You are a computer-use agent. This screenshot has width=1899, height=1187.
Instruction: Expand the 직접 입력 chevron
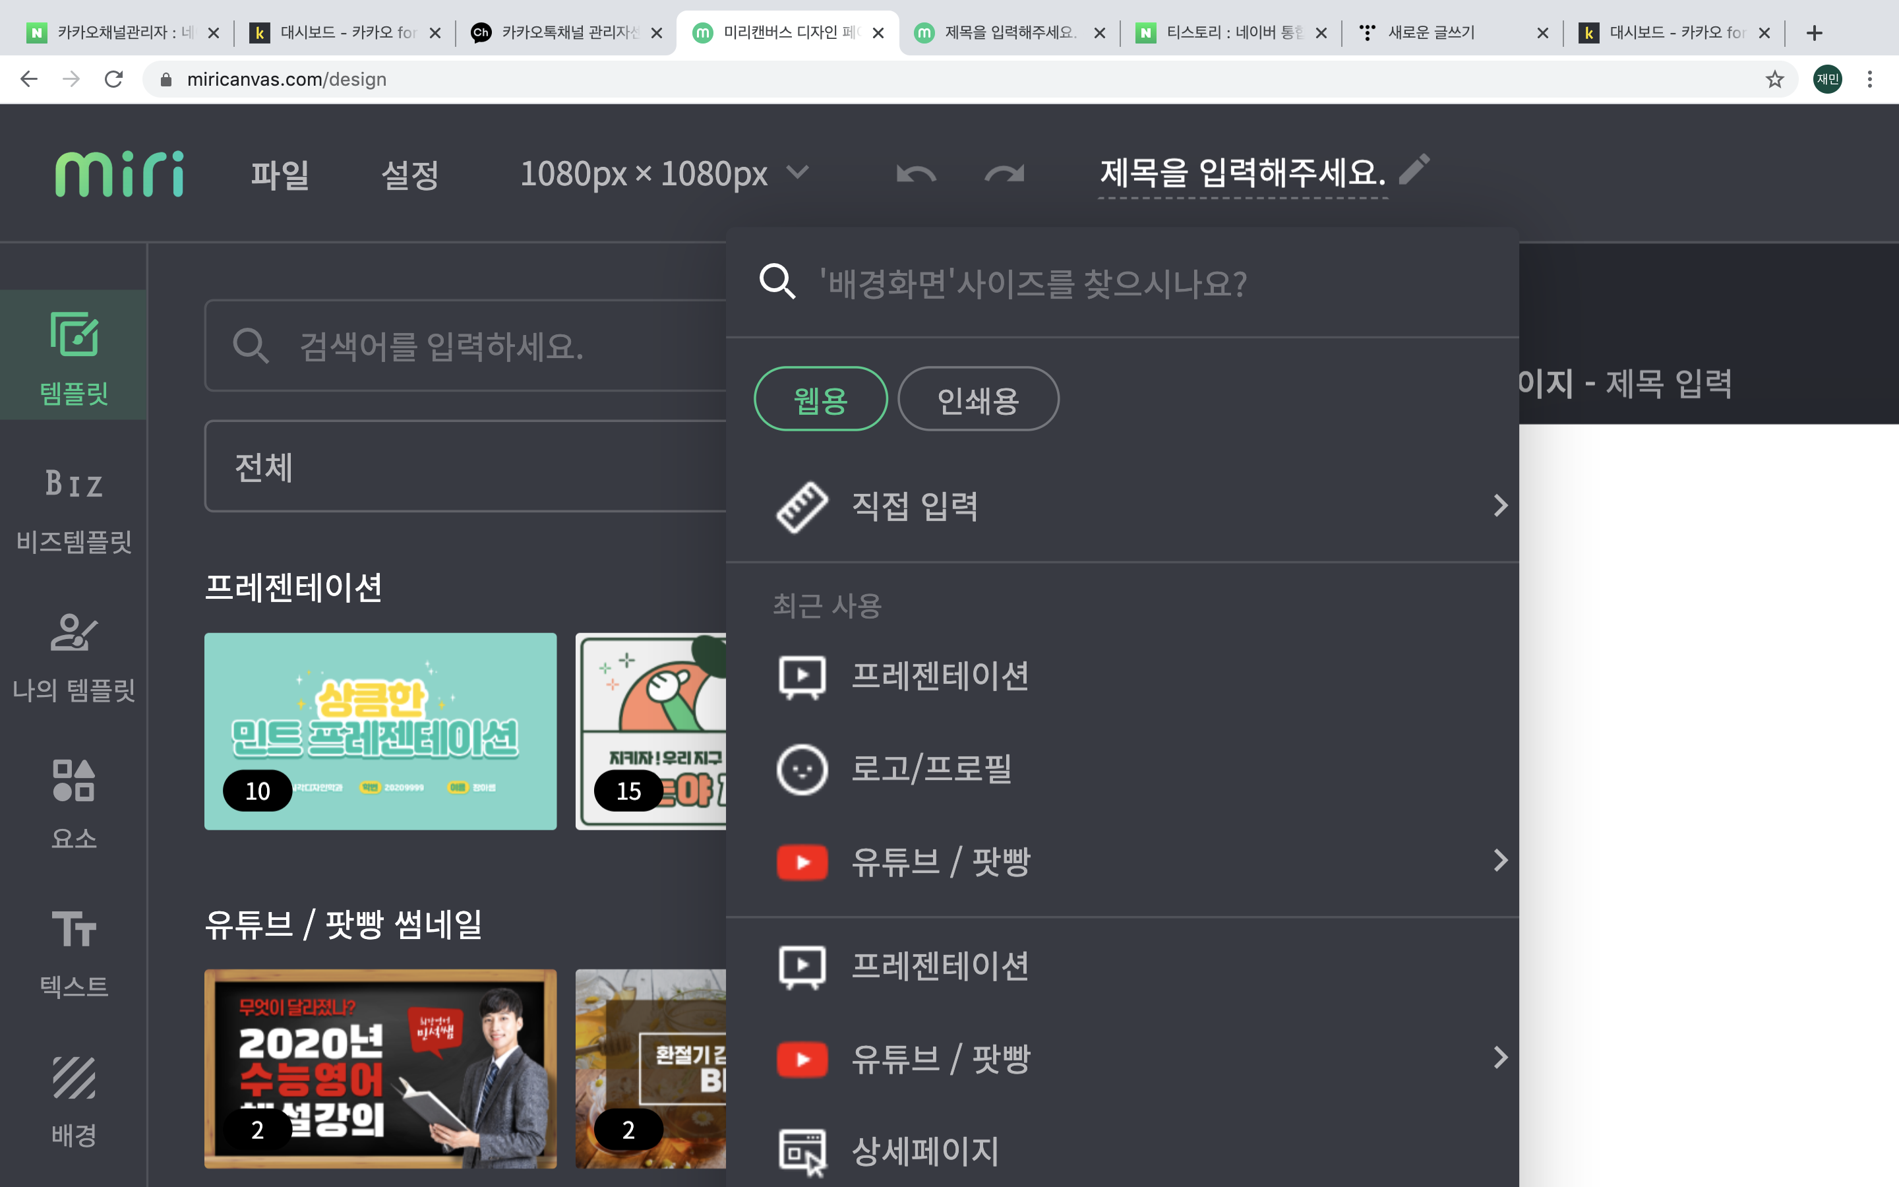point(1499,506)
